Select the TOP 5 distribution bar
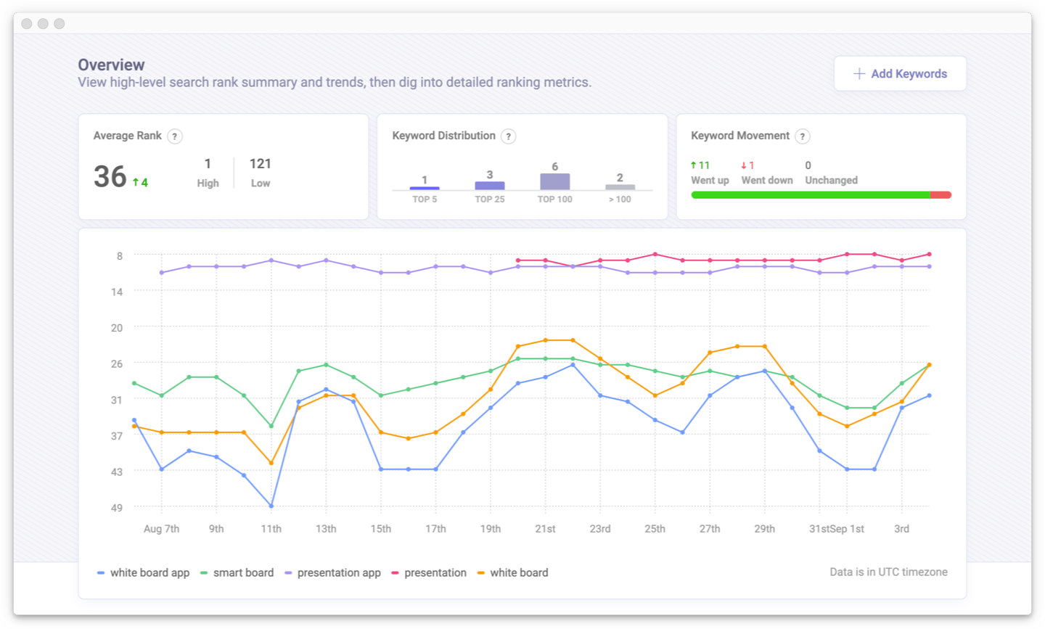 [425, 188]
